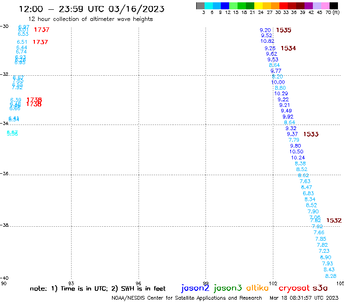Click the wave height value '7.85'

coord(321,239)
